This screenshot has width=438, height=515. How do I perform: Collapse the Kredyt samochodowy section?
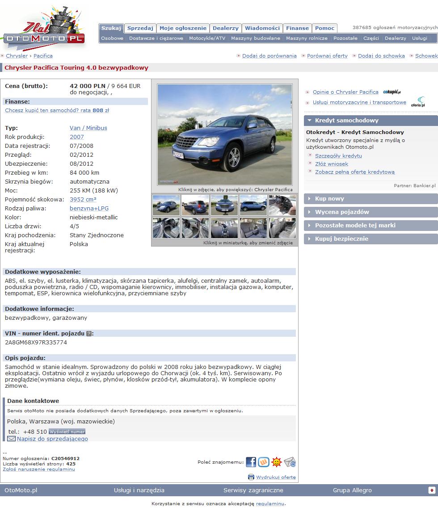[371, 120]
